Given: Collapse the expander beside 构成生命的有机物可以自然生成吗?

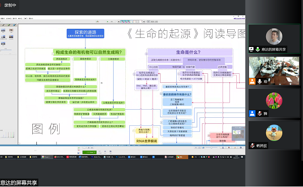Looking at the screenshot, I should point(53,54).
